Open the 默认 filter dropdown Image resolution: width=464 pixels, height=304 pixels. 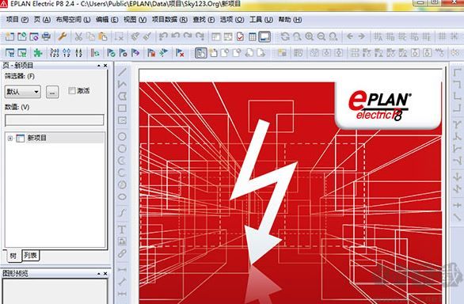click(x=23, y=92)
